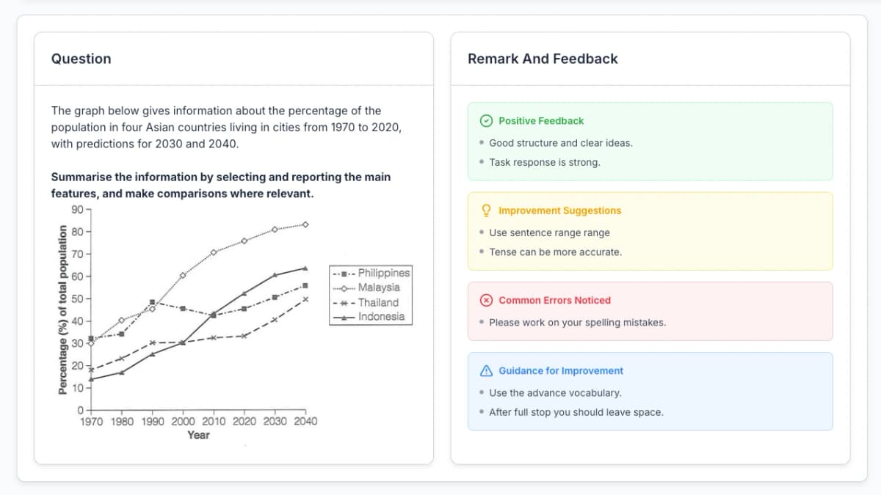The height and width of the screenshot is (495, 881).
Task: Click the 'Task response is strong' feedback line
Action: (x=543, y=162)
